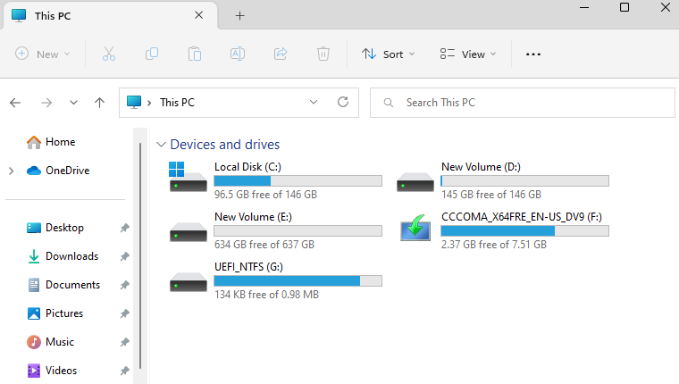Click '145 GB free of 146 GB' text
The height and width of the screenshot is (384, 679).
[491, 195]
